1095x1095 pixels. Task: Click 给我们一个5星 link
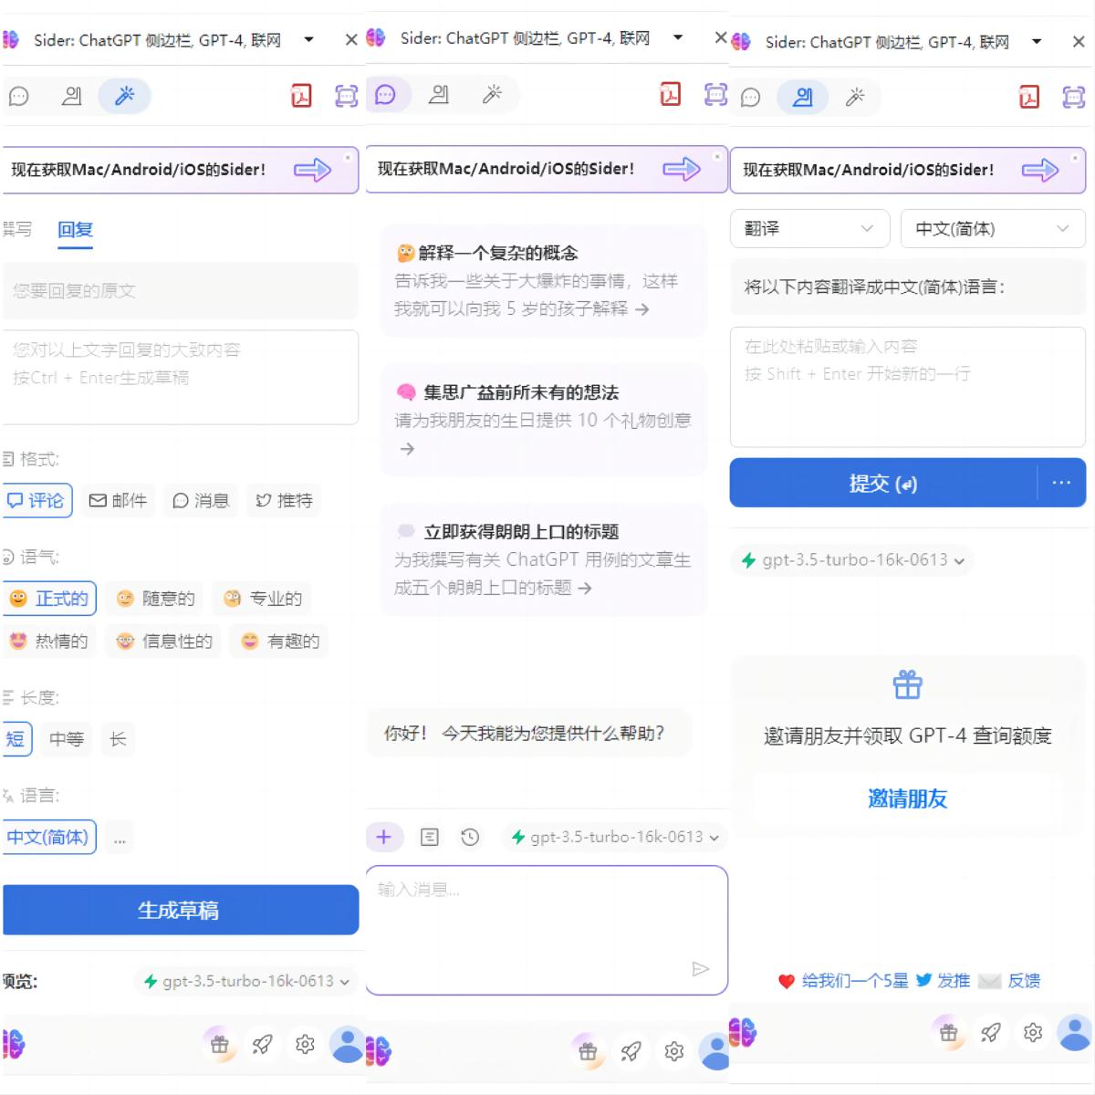(x=855, y=981)
